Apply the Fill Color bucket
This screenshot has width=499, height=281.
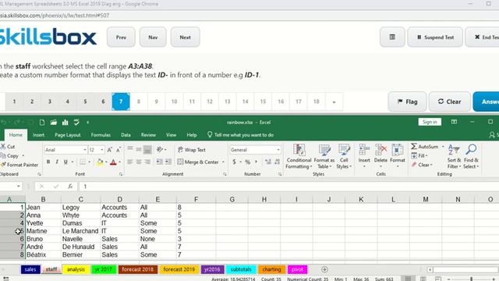pos(100,162)
